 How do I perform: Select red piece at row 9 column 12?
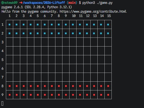(x=87, y=95)
